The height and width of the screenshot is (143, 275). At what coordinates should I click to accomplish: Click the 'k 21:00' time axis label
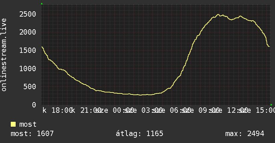coord(86,110)
